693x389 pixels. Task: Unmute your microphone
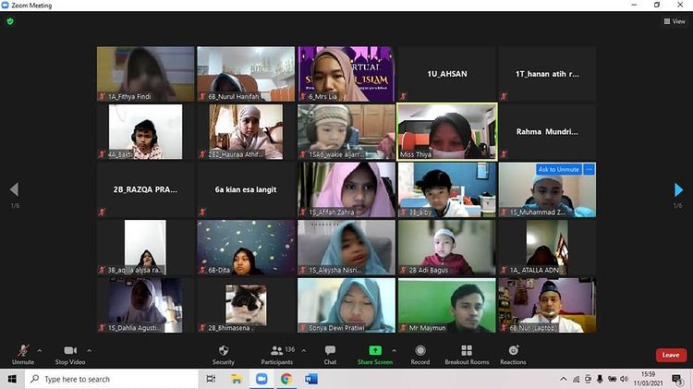click(22, 354)
